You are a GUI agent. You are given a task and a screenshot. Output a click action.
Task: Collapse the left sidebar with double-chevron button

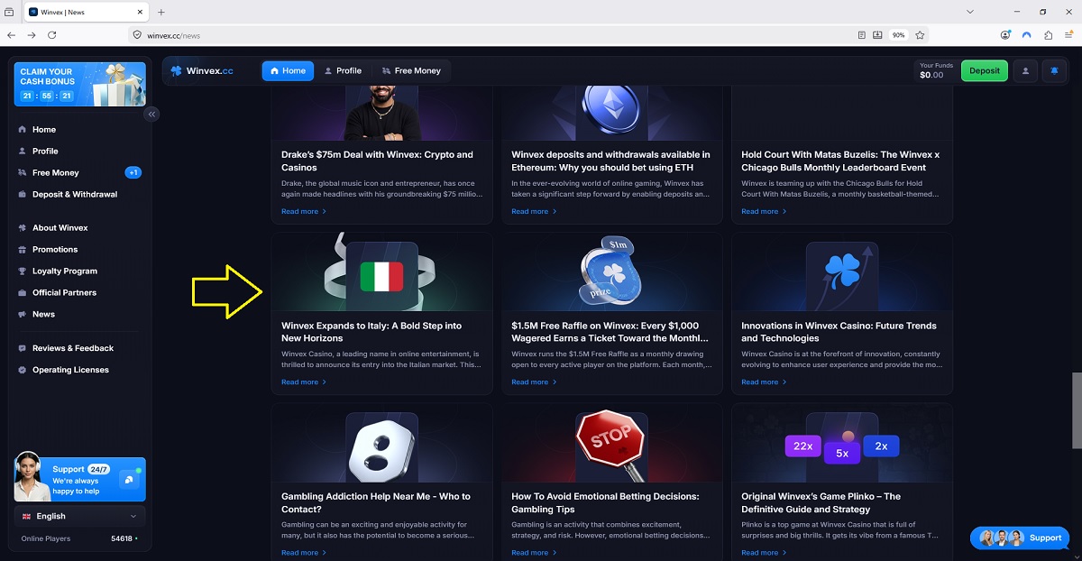pos(151,114)
